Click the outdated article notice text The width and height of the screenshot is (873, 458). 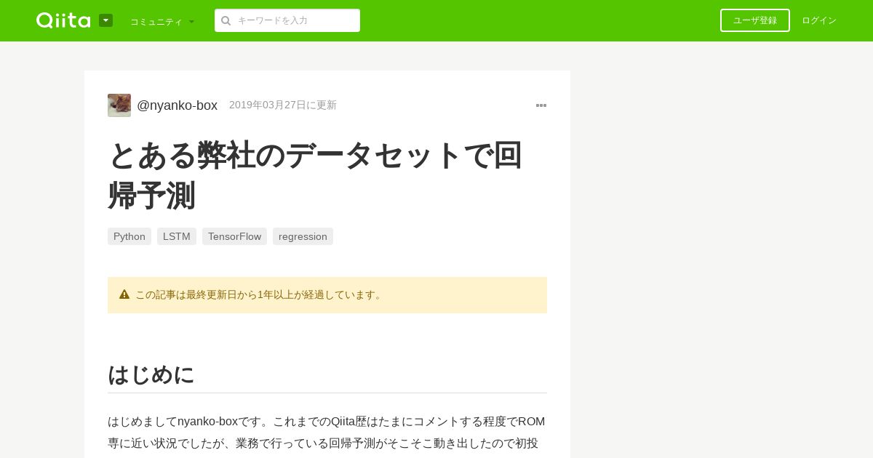click(x=260, y=294)
